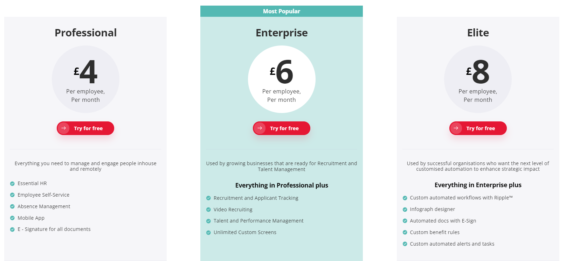Click the checkmark icon beside Essential HR
566x261 pixels.
pos(12,184)
